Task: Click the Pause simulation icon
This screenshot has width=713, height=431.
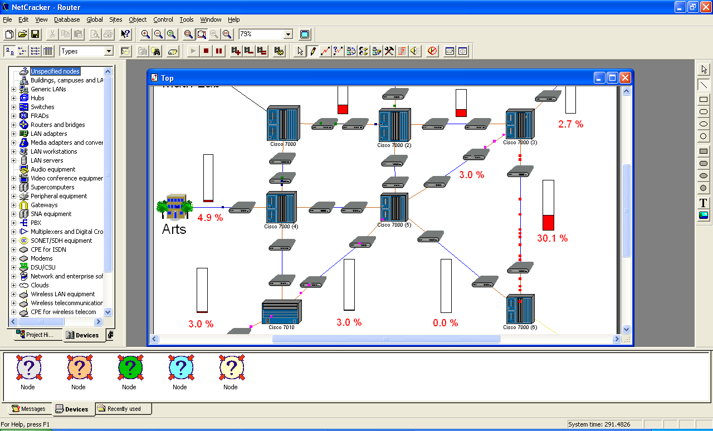Action: [x=219, y=51]
